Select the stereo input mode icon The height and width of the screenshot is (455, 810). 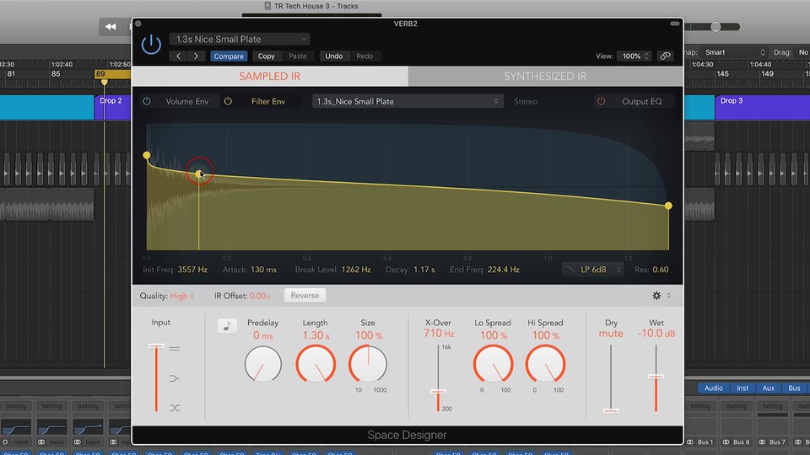click(x=175, y=349)
